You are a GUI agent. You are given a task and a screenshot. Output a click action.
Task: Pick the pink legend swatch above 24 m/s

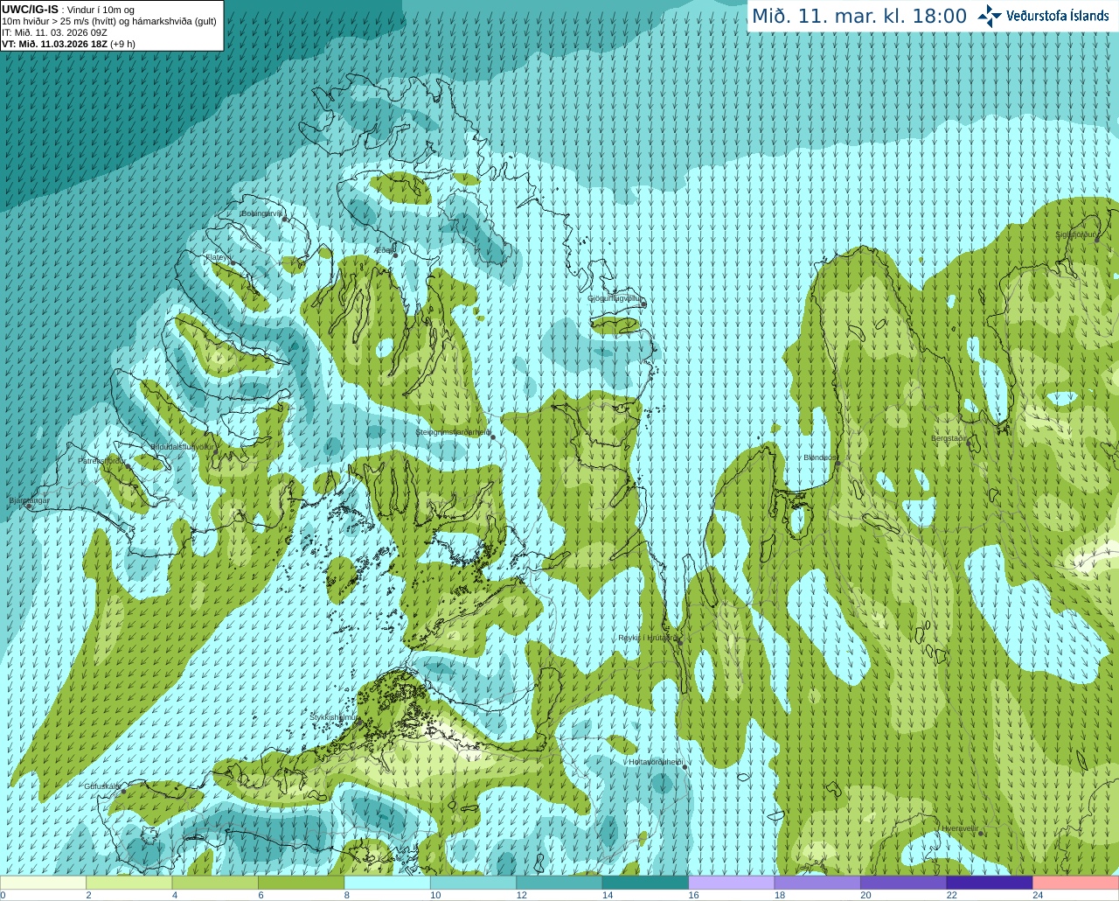[1075, 883]
